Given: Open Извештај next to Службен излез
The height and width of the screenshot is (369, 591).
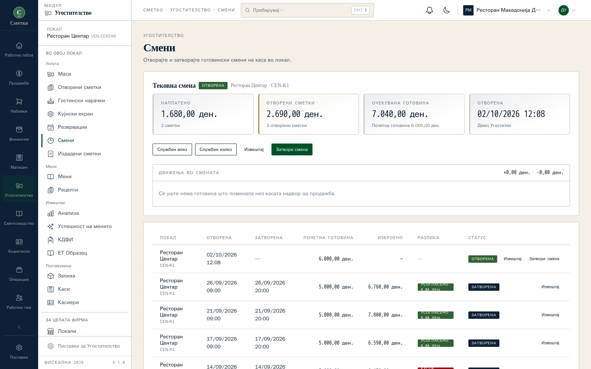Looking at the screenshot, I should [x=254, y=149].
